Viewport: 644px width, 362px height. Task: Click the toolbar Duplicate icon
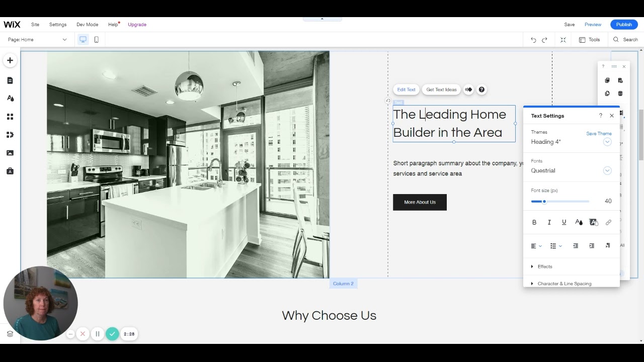click(x=607, y=94)
